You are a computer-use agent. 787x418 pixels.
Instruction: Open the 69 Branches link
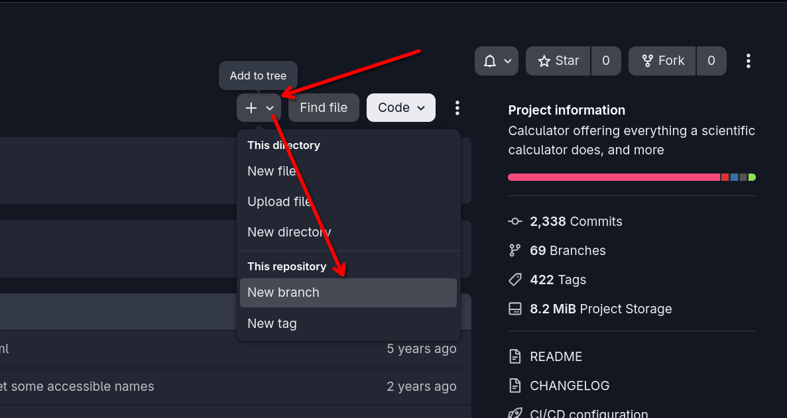click(568, 250)
